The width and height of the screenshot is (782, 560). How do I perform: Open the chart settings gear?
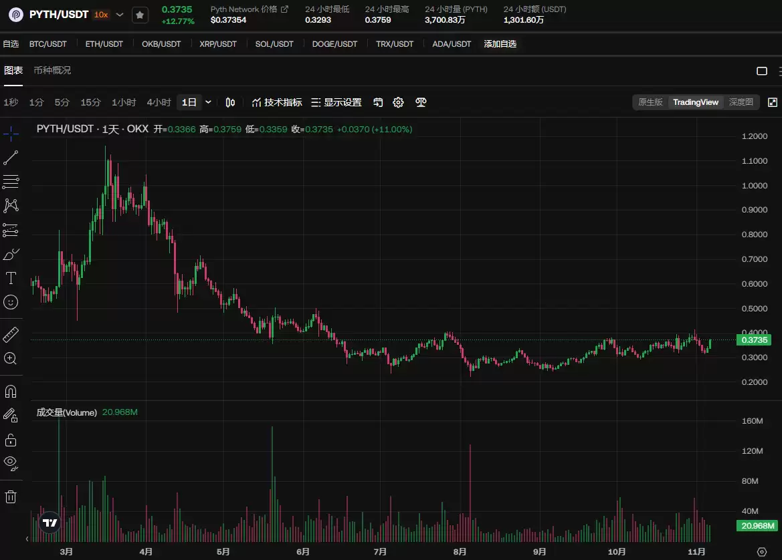[x=398, y=102]
